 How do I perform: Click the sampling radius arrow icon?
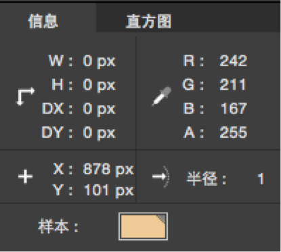[x=161, y=176]
